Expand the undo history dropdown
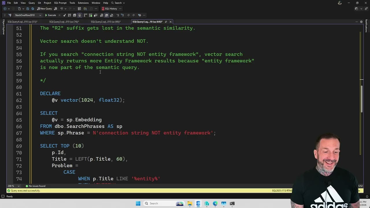The width and height of the screenshot is (370, 208). coord(65,9)
